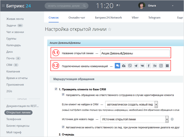This screenshot has height=137, width=184.
Task: Click the Почта counter badge 4
Action: coord(18,58)
